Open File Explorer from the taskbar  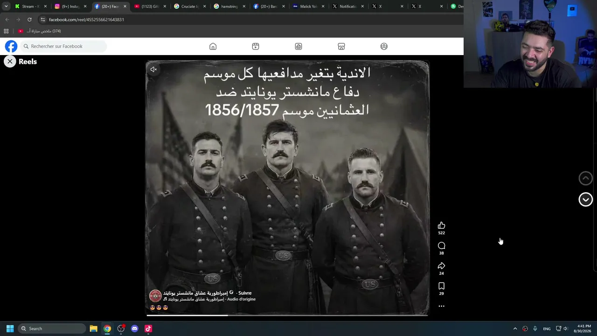pyautogui.click(x=93, y=329)
